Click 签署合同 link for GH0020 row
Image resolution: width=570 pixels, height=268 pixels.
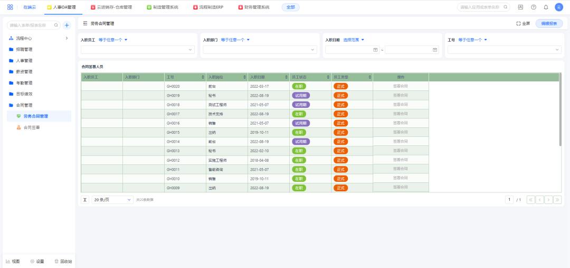point(401,86)
